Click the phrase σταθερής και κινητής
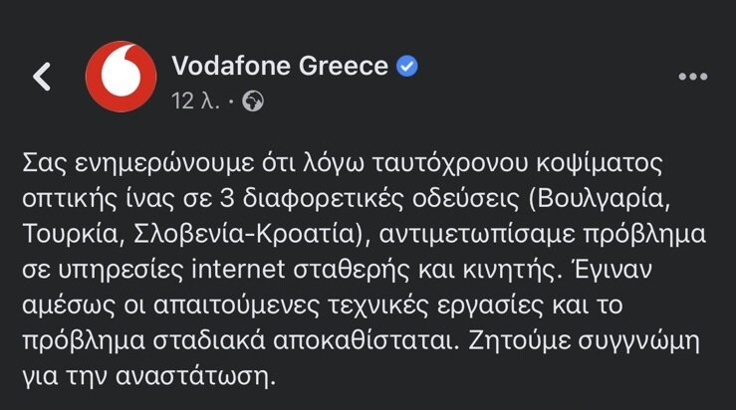The image size is (736, 410). click(425, 270)
